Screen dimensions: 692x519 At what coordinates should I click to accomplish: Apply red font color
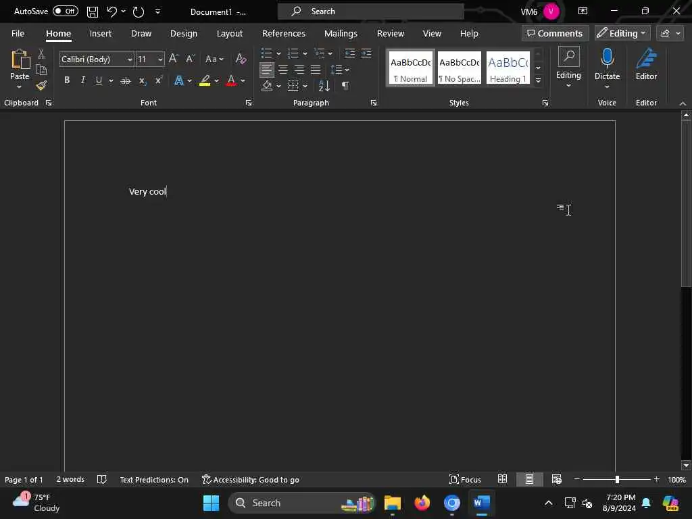click(x=231, y=81)
